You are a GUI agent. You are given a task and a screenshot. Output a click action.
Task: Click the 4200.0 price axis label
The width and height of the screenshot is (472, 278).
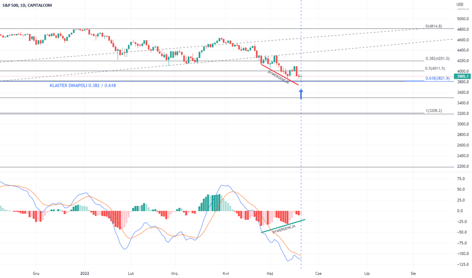[x=463, y=61]
